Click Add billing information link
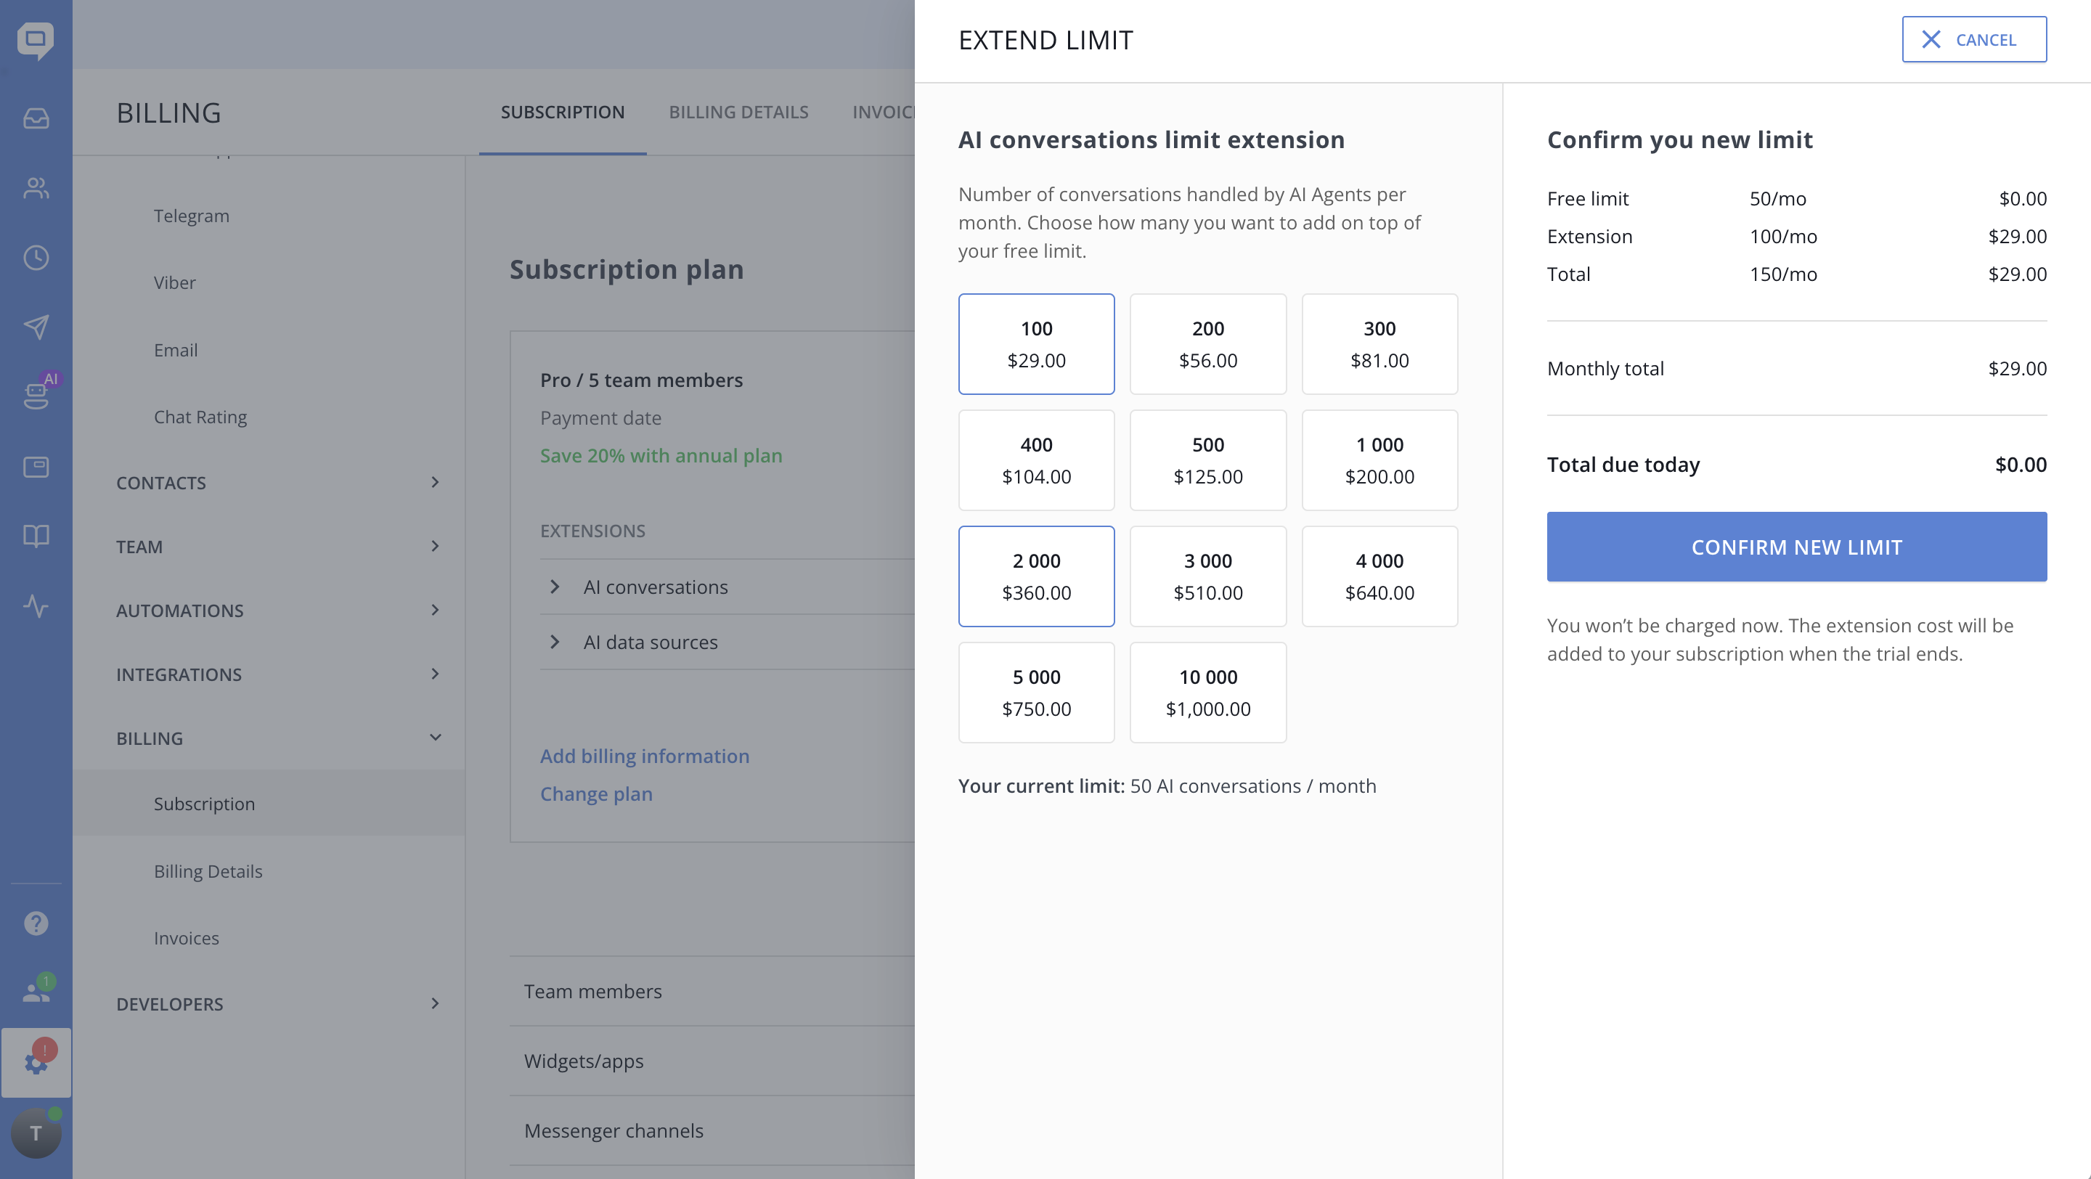This screenshot has height=1179, width=2091. (x=645, y=756)
